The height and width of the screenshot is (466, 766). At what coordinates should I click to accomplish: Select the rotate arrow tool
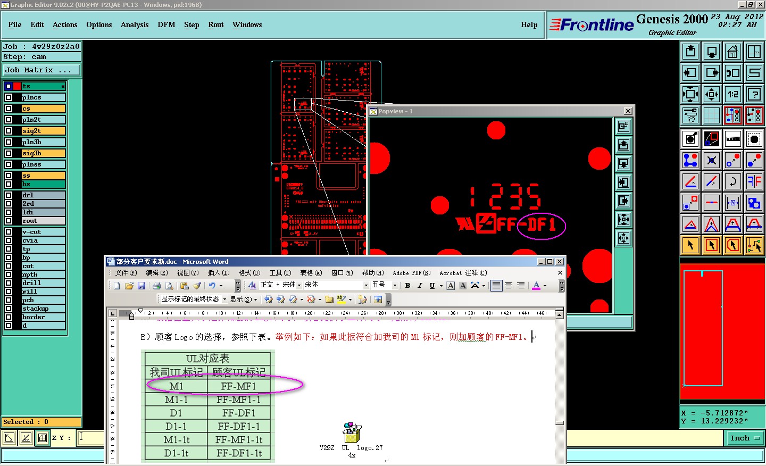(733, 181)
